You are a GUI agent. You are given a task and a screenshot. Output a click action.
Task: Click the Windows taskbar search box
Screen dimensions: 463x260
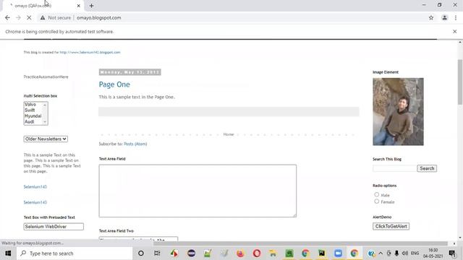tap(75, 253)
